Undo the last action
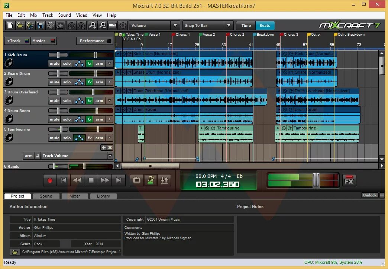This screenshot has height=269, width=388. [71, 26]
